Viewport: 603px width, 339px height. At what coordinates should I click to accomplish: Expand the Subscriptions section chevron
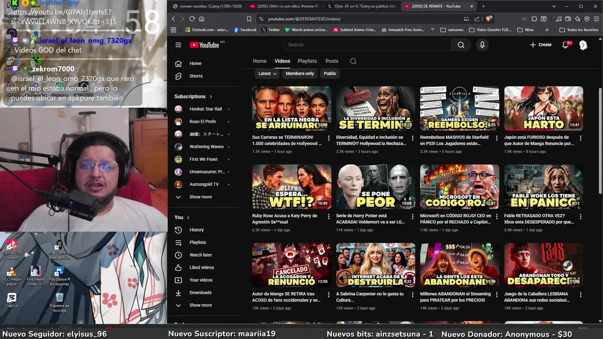(x=211, y=97)
